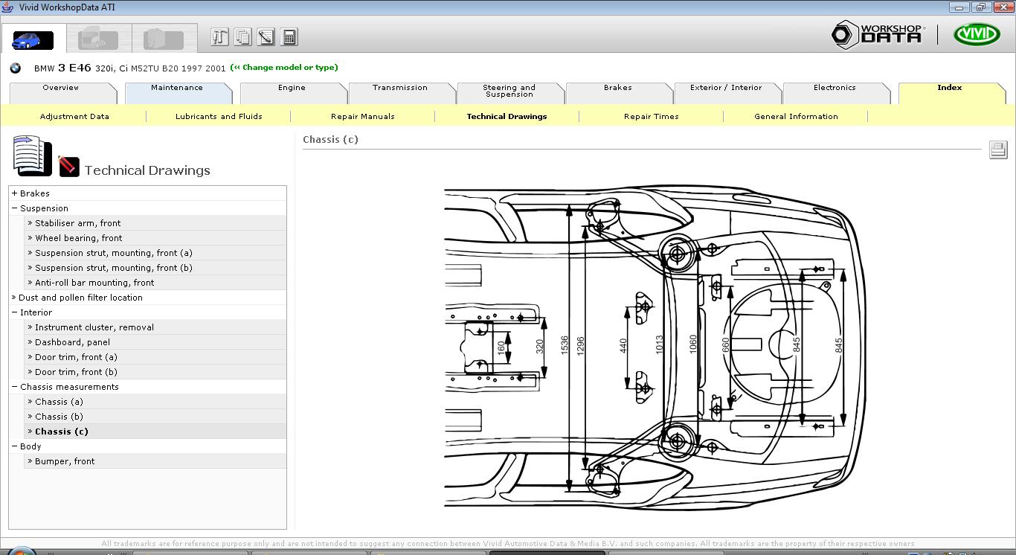Click the red pencil Technical Drawings icon
This screenshot has height=555, width=1016.
69,166
